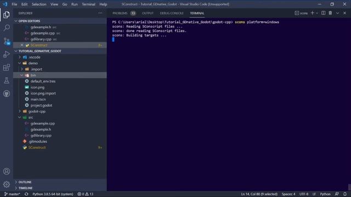Open project.godot file
Viewport: 351px width, 197px height.
(x=60, y=105)
